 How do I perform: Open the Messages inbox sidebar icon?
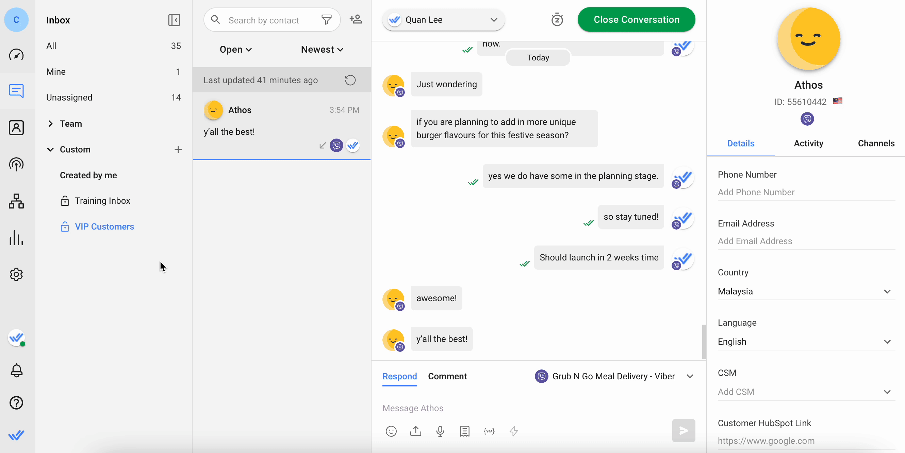16,91
